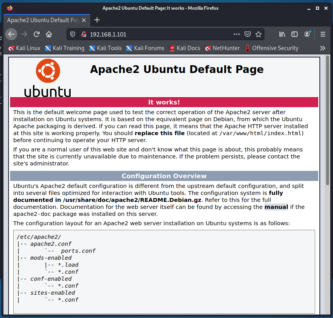Reload the current page

pyautogui.click(x=36, y=34)
